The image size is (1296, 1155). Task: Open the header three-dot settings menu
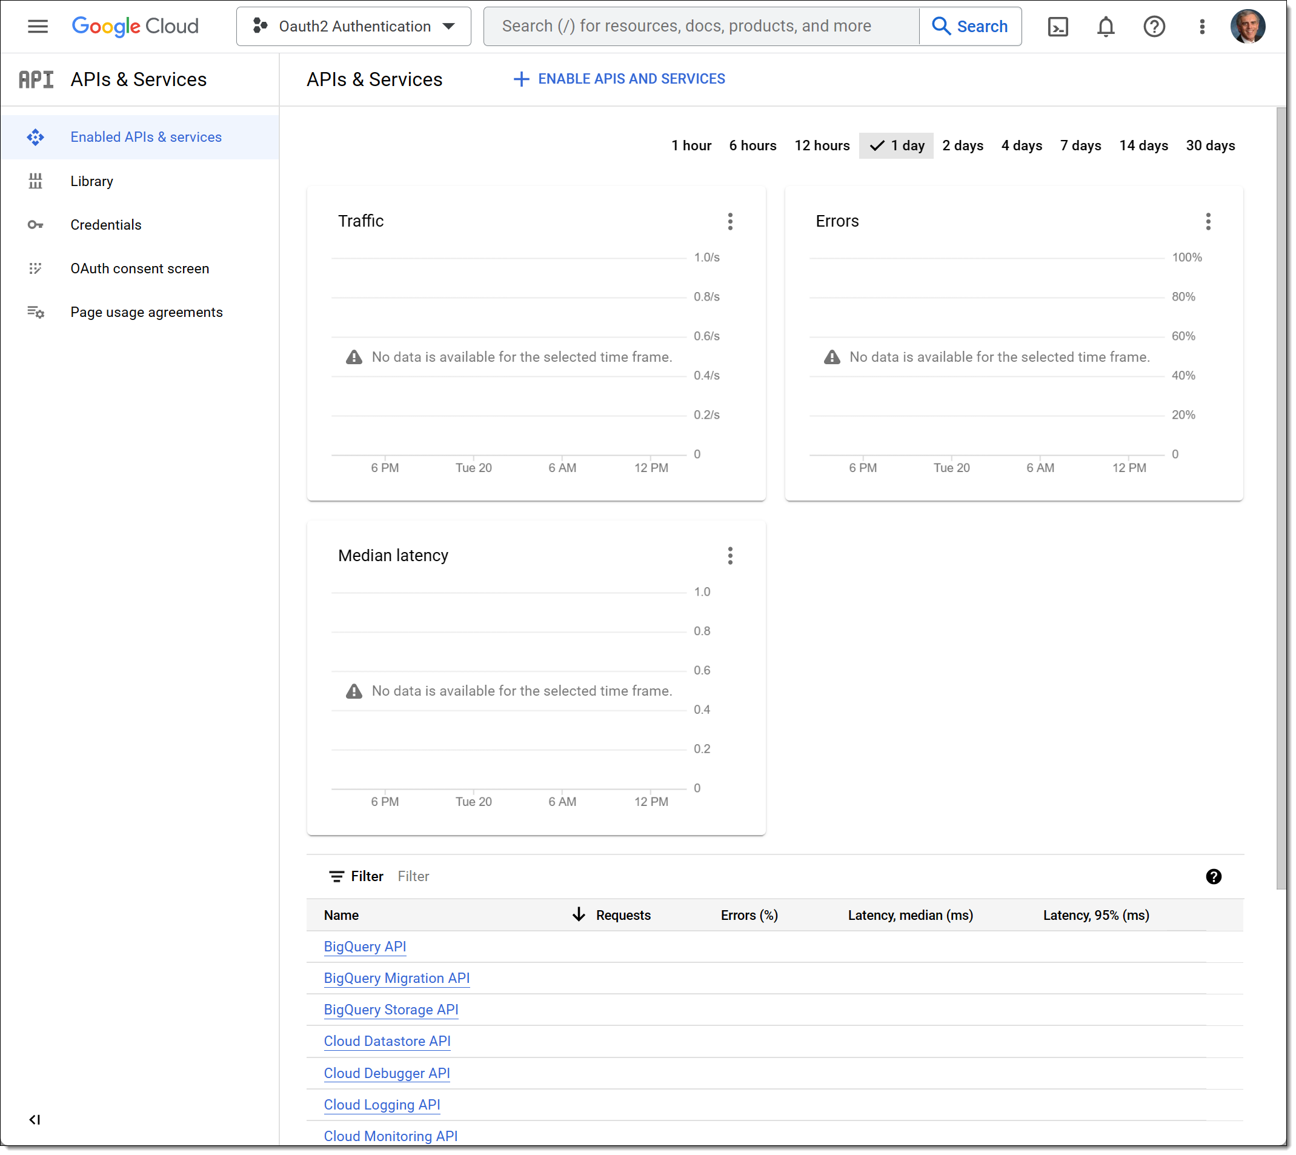point(1203,27)
